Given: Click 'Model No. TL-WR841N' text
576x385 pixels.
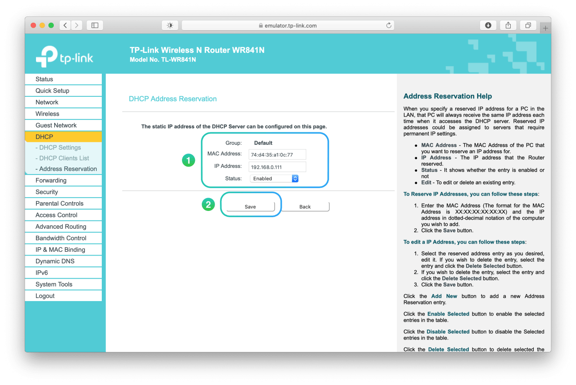Looking at the screenshot, I should point(163,60).
